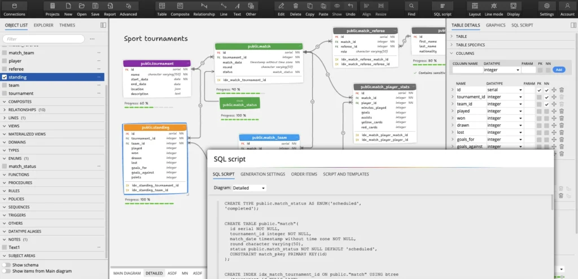Screen dimensions: 578x279
Task: Open the GENERATION SETTINGS tab
Action: click(263, 174)
